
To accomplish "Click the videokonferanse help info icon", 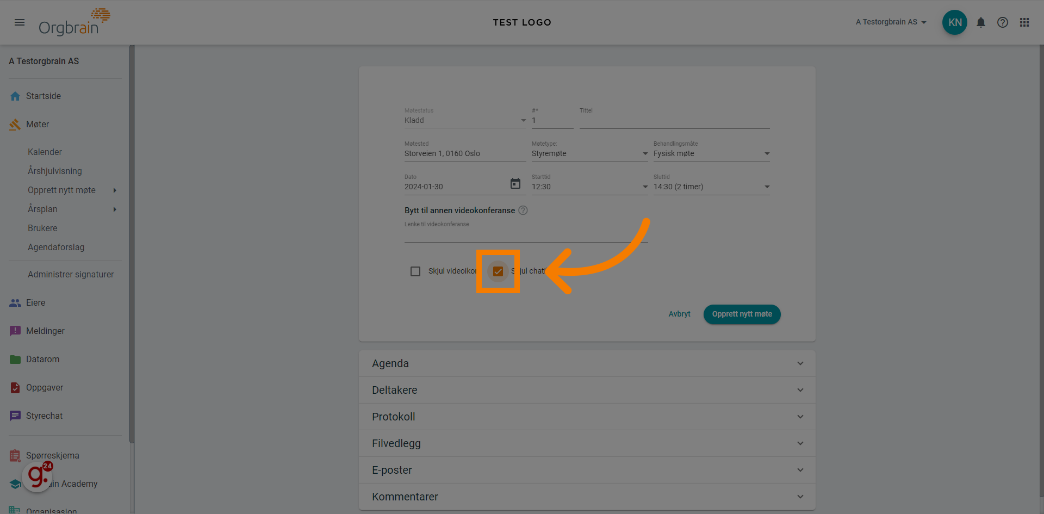I will click(x=523, y=210).
